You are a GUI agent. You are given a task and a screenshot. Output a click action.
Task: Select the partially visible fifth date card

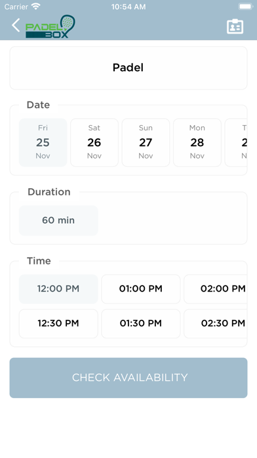(x=236, y=143)
